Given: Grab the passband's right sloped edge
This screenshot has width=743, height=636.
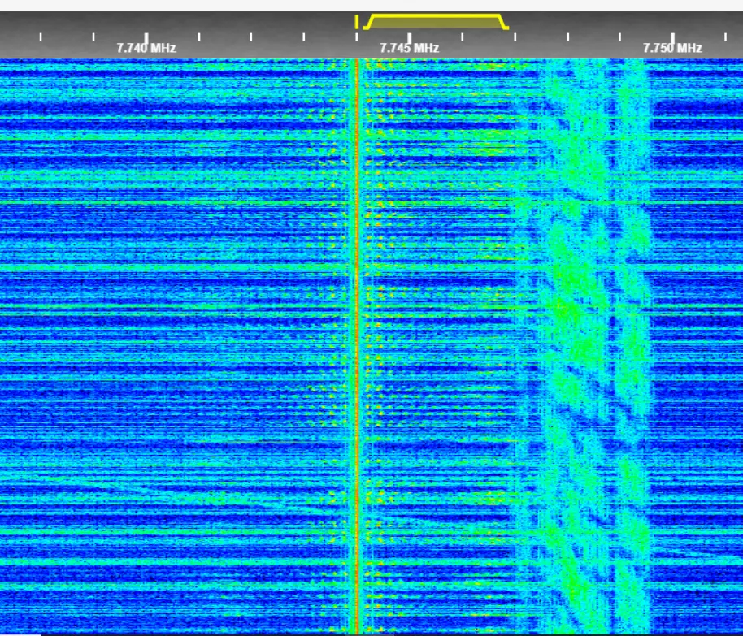Looking at the screenshot, I should click(503, 22).
